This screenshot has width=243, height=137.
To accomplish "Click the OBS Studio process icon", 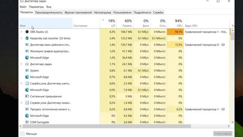I will 27,32.
